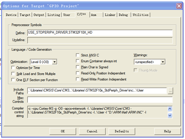185x139 pixels.
Task: Focus the Misc Controls text field
Action: [100, 100]
